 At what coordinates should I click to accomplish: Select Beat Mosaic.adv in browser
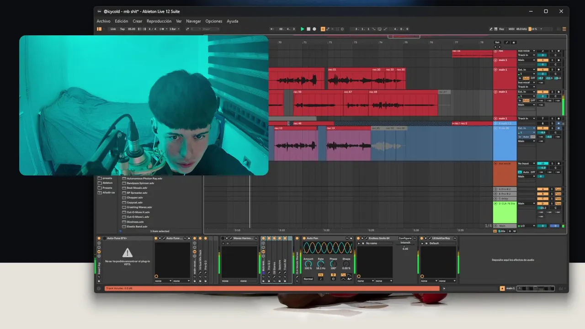(x=137, y=188)
